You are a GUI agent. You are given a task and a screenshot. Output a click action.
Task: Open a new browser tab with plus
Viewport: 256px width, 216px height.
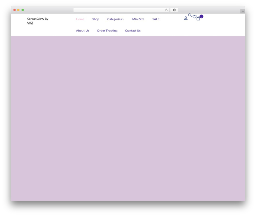(243, 11)
